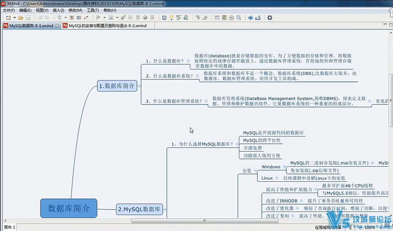Open the Markers flag dropdown arrow

pos(104,17)
